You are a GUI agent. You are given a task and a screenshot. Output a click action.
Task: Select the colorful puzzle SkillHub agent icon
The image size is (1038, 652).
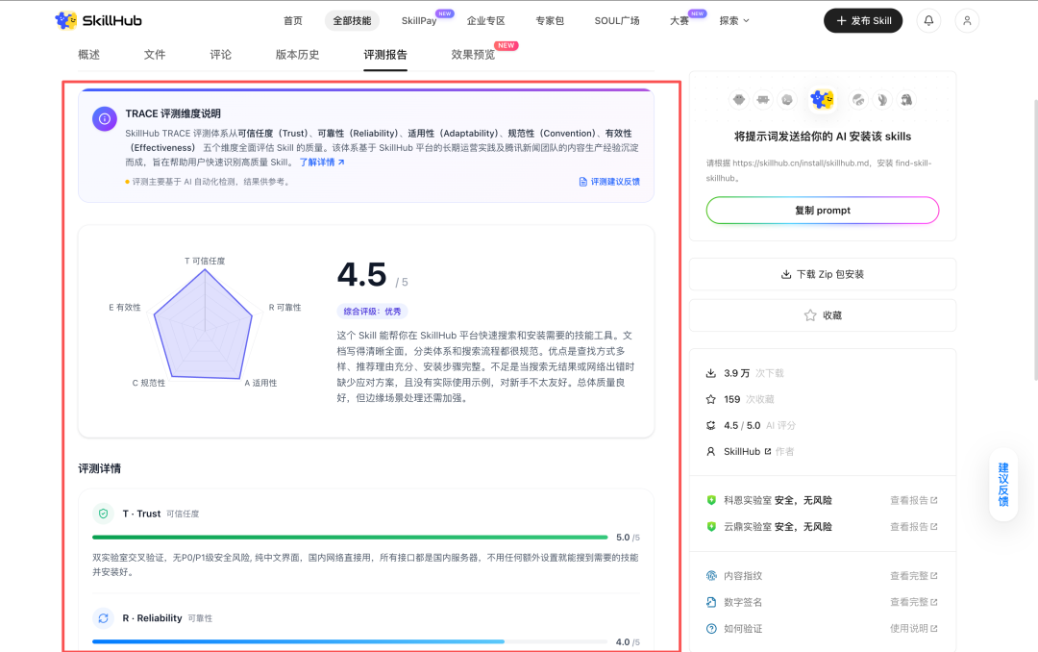(822, 99)
